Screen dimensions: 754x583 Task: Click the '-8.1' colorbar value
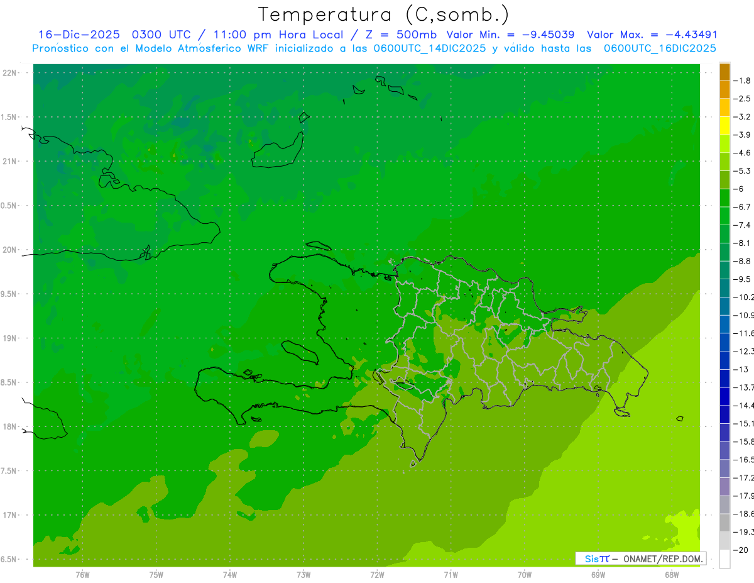[x=743, y=243]
